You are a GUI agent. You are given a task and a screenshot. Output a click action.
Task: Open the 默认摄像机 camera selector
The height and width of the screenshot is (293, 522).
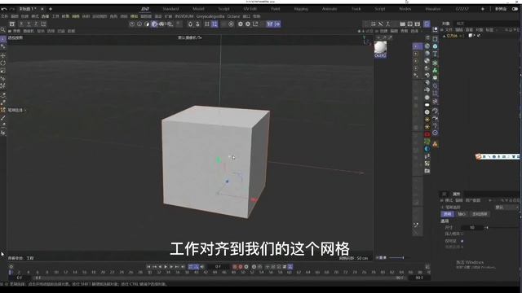190,38
